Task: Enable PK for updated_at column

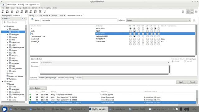Action: pyautogui.click(x=131, y=41)
